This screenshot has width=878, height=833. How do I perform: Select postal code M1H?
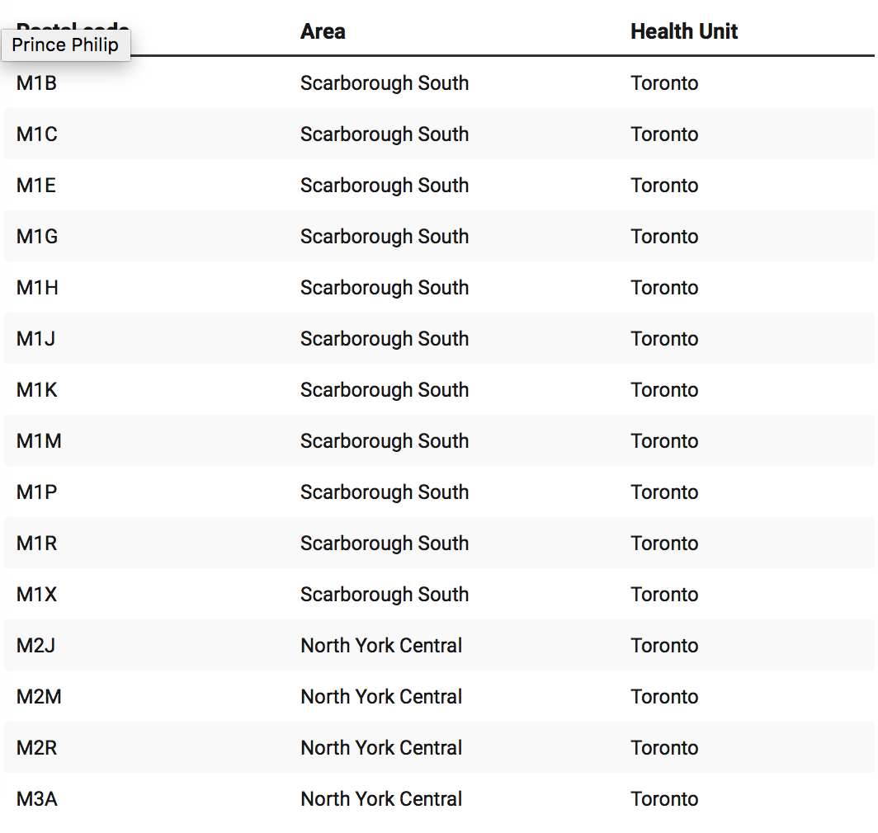point(37,288)
